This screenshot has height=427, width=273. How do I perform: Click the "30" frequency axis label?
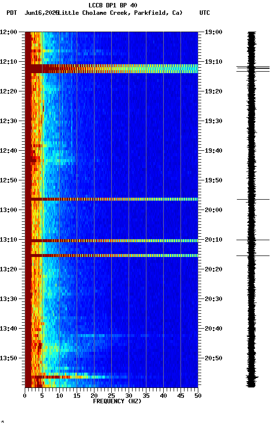129,396
